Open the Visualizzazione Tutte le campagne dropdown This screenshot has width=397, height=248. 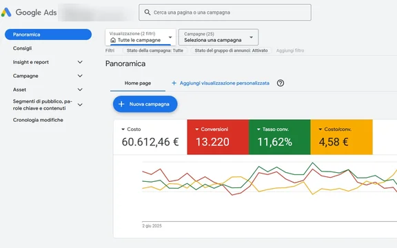(141, 37)
